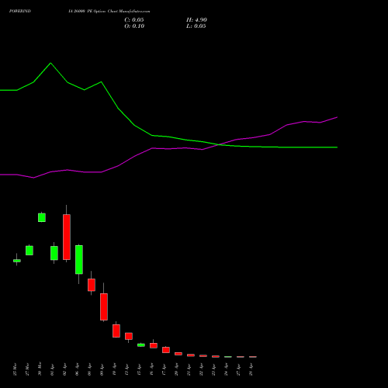Select the 30 Mar date label
This screenshot has height=388, width=388.
(40, 369)
